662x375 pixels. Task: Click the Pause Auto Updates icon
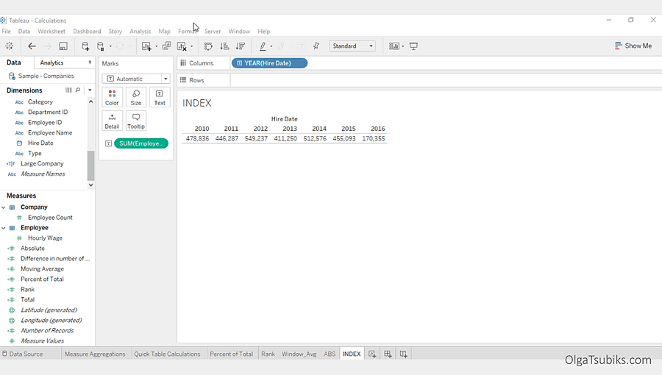101,46
